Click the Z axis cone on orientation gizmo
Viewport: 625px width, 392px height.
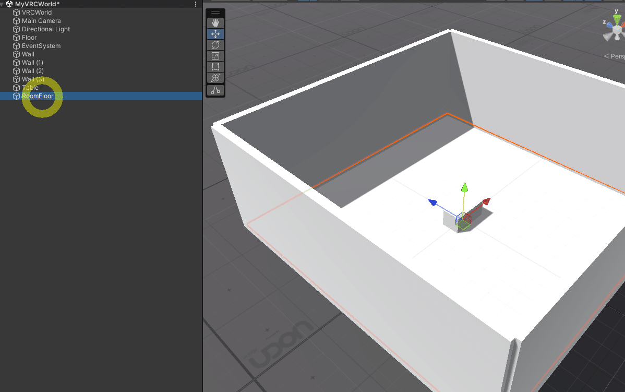609,25
